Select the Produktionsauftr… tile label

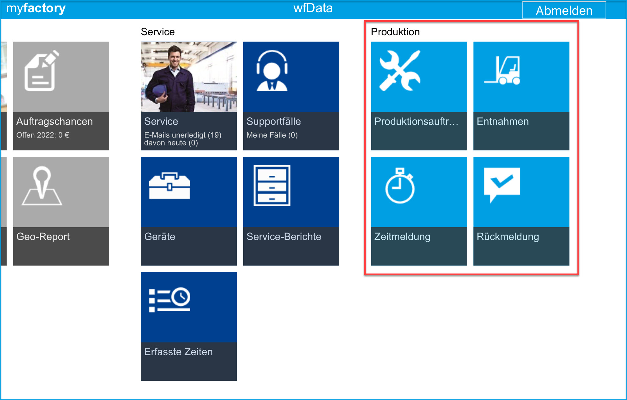point(416,121)
